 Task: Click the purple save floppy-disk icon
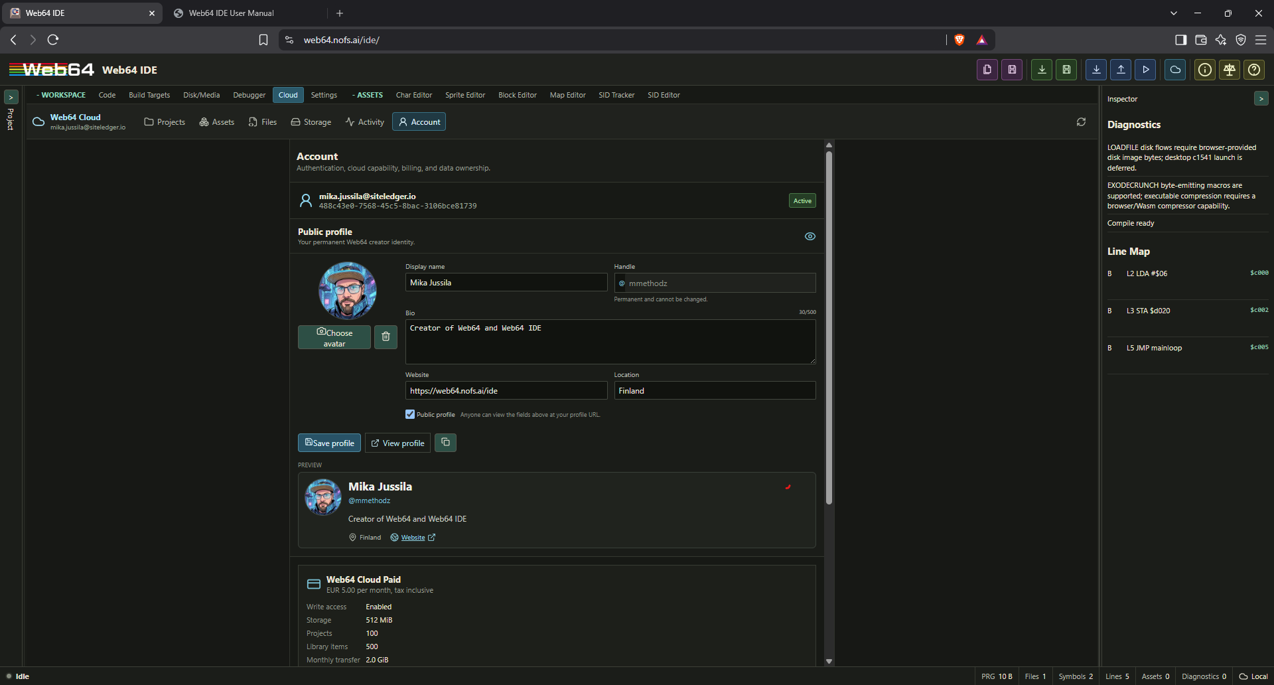(x=1012, y=70)
